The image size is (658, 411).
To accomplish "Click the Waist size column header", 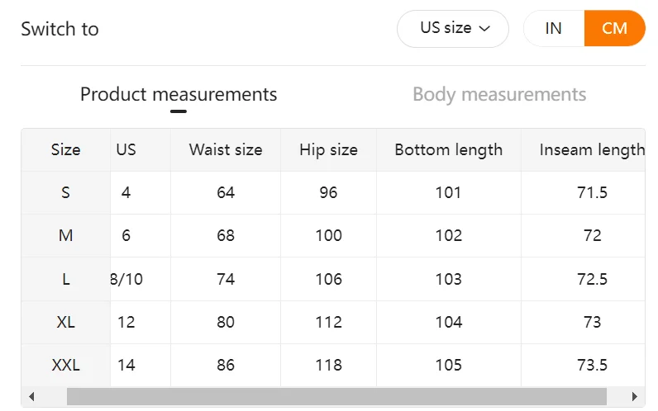I will click(226, 150).
